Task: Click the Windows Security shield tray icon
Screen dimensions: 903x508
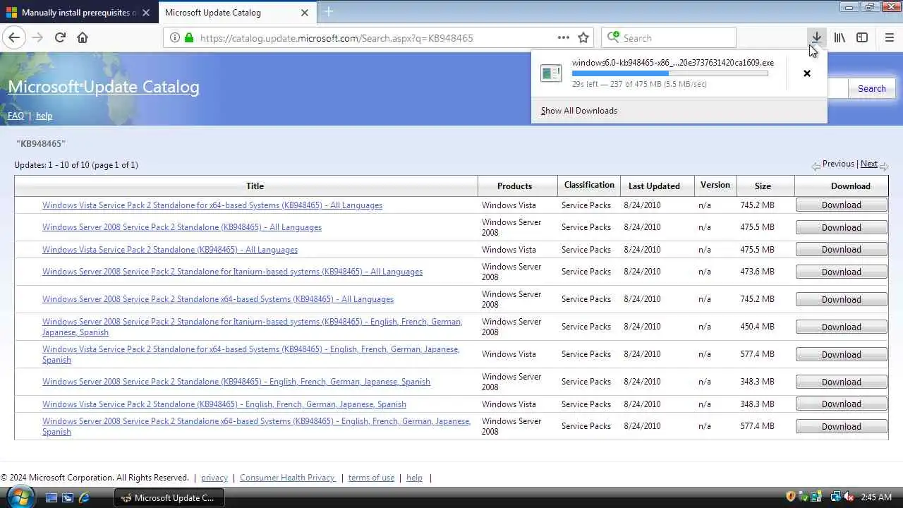Action: pyautogui.click(x=791, y=497)
